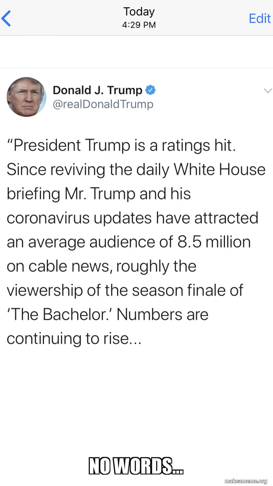Open the @realDonaldTrump handle
The height and width of the screenshot is (486, 273).
103,104
